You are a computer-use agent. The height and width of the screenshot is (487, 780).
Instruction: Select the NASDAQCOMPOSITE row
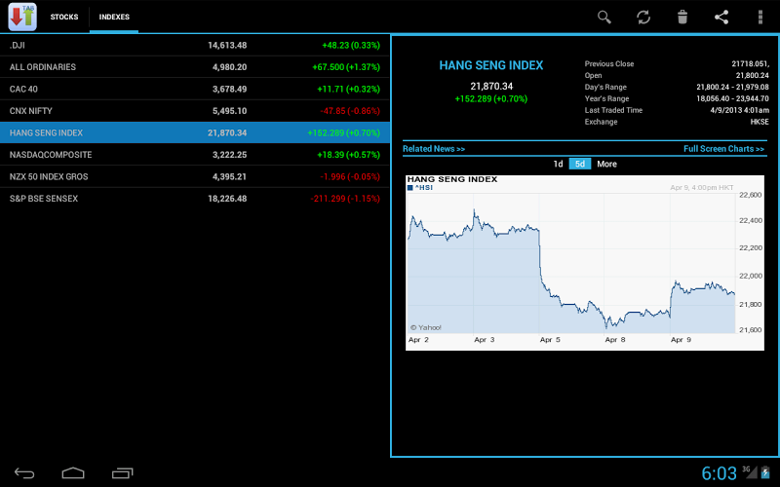194,155
